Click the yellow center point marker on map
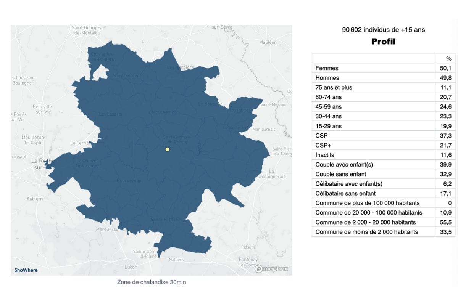The width and height of the screenshot is (458, 305). (167, 149)
